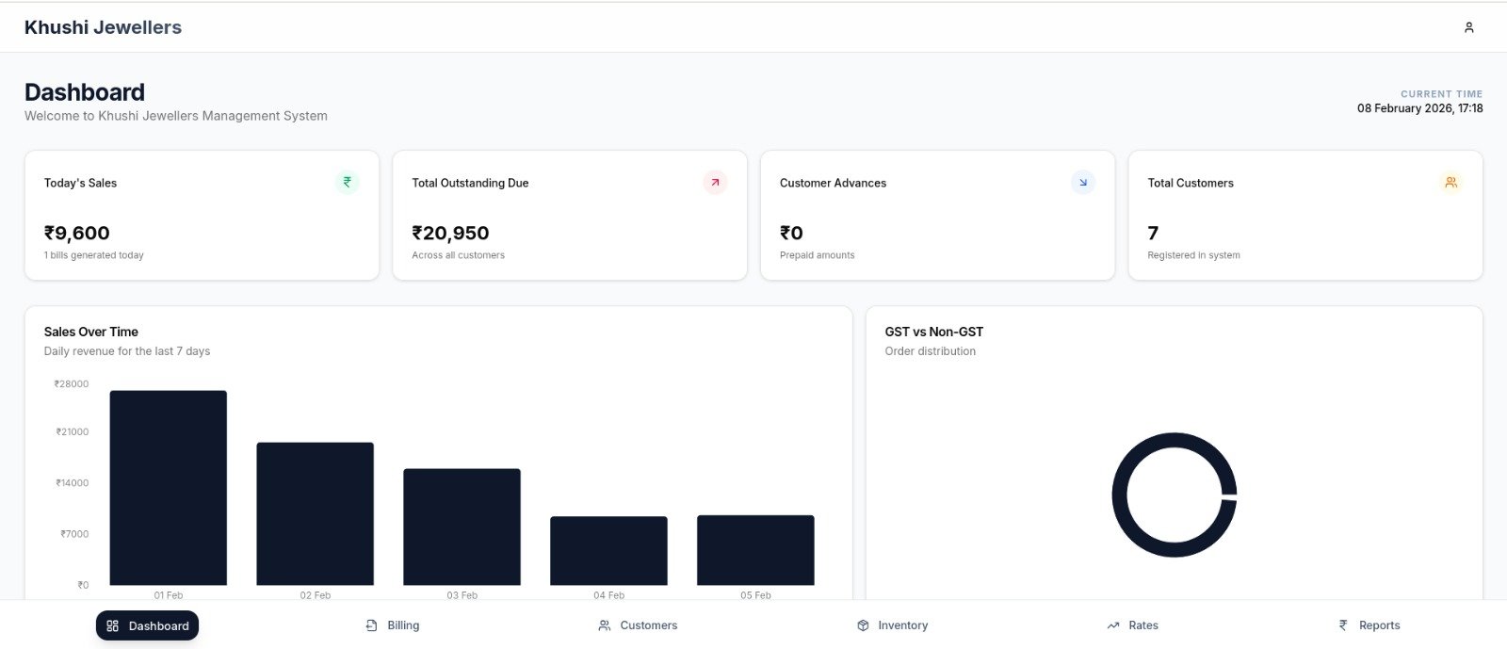
Task: Click the green rupee icon on Today's Sales
Action: 348,182
